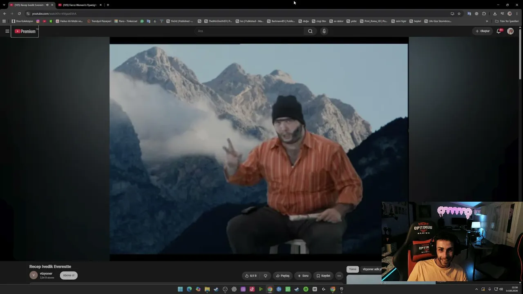Open ChatGPT app from taskbar
523x294 pixels.
point(234,289)
